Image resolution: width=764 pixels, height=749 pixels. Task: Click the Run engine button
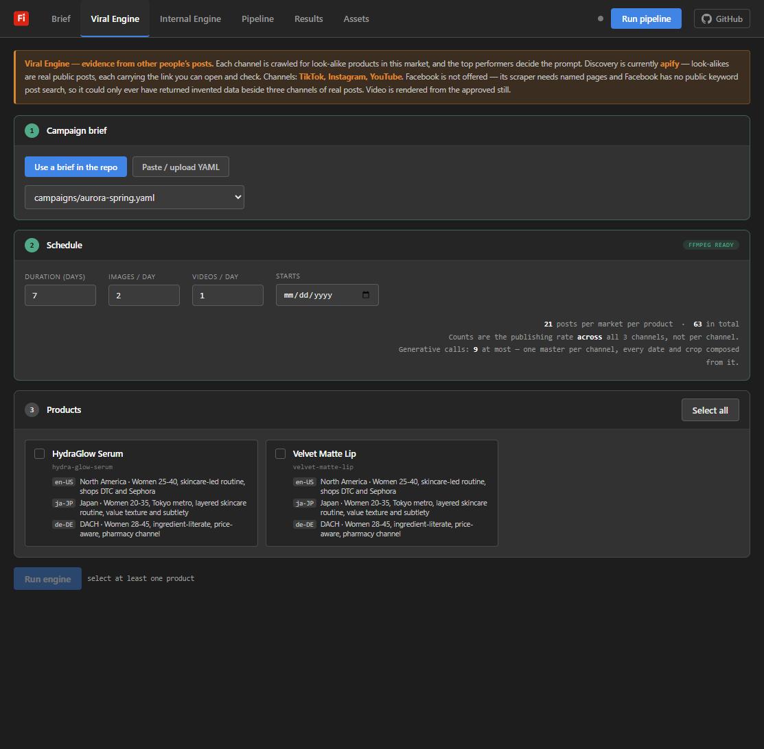48,578
